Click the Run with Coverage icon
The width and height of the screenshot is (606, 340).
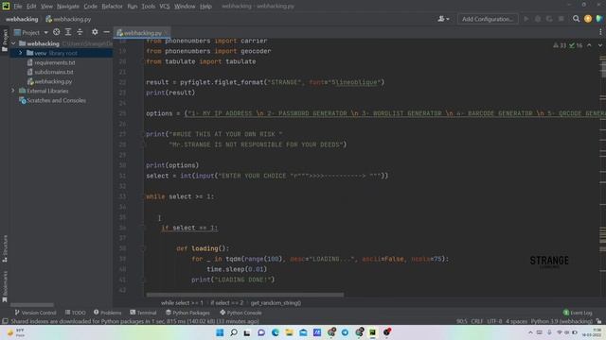pyautogui.click(x=549, y=19)
